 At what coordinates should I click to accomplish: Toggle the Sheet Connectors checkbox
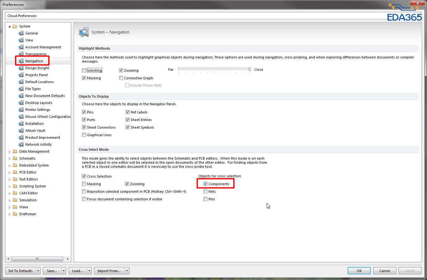pyautogui.click(x=84, y=127)
